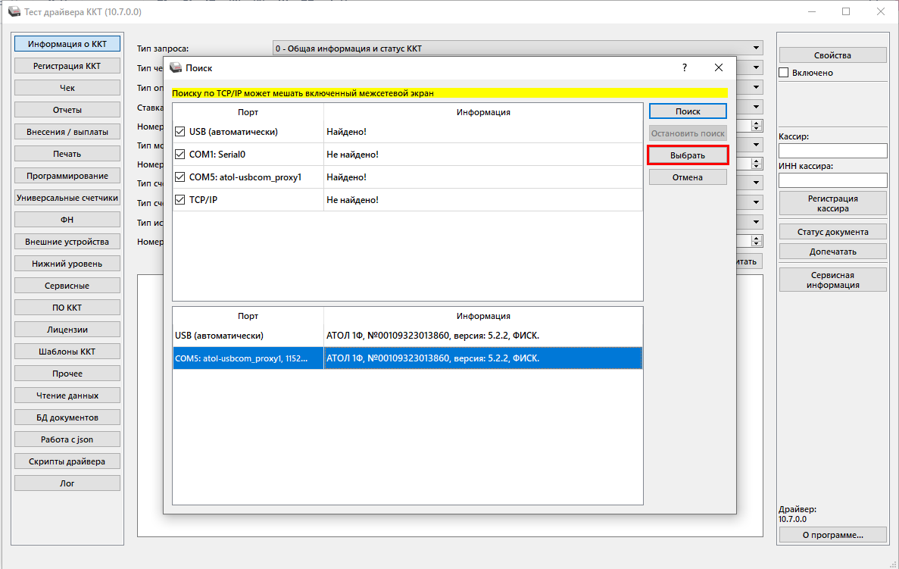This screenshot has width=899, height=569.
Task: Close the Поиск dialog with X
Action: point(719,67)
